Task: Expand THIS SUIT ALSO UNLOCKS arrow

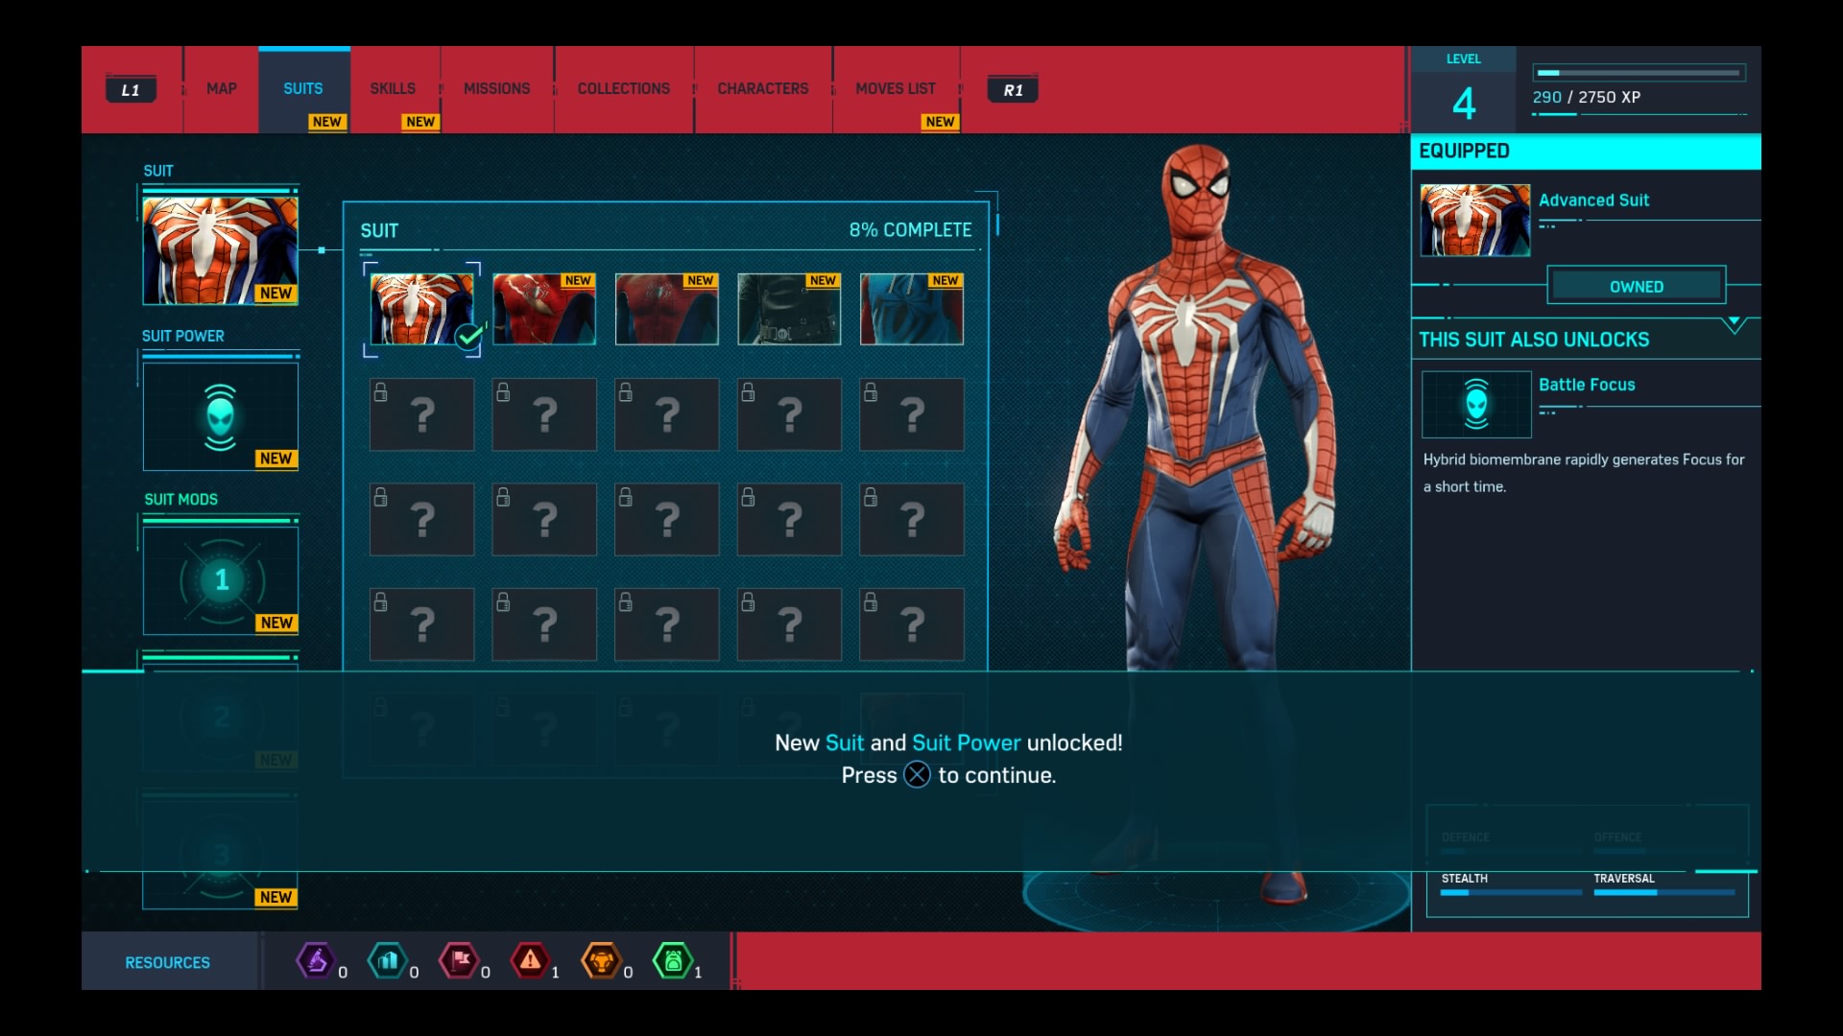Action: (x=1734, y=324)
